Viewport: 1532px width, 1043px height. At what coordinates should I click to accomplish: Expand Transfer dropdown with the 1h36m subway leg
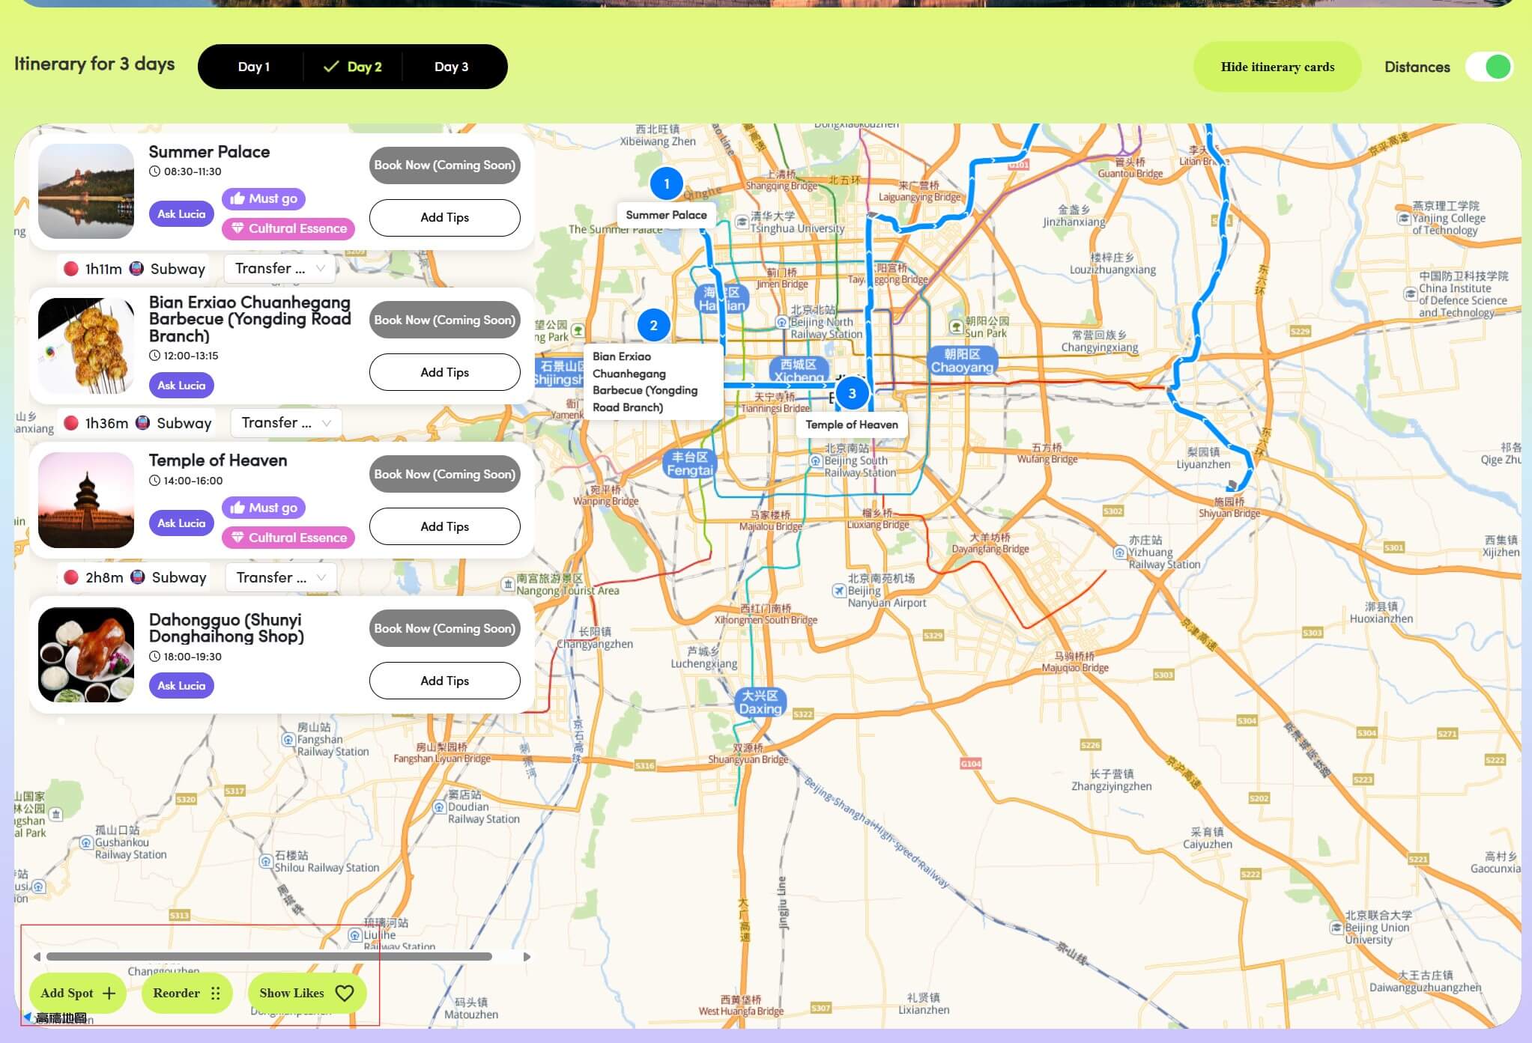click(285, 423)
